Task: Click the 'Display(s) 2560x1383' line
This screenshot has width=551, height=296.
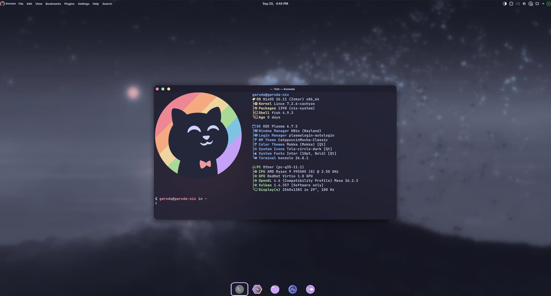Action: [294, 190]
